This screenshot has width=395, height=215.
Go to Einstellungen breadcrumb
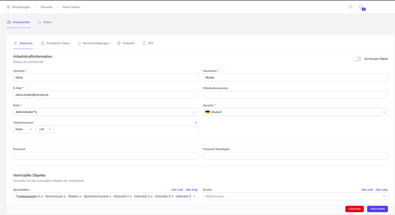click(x=21, y=7)
